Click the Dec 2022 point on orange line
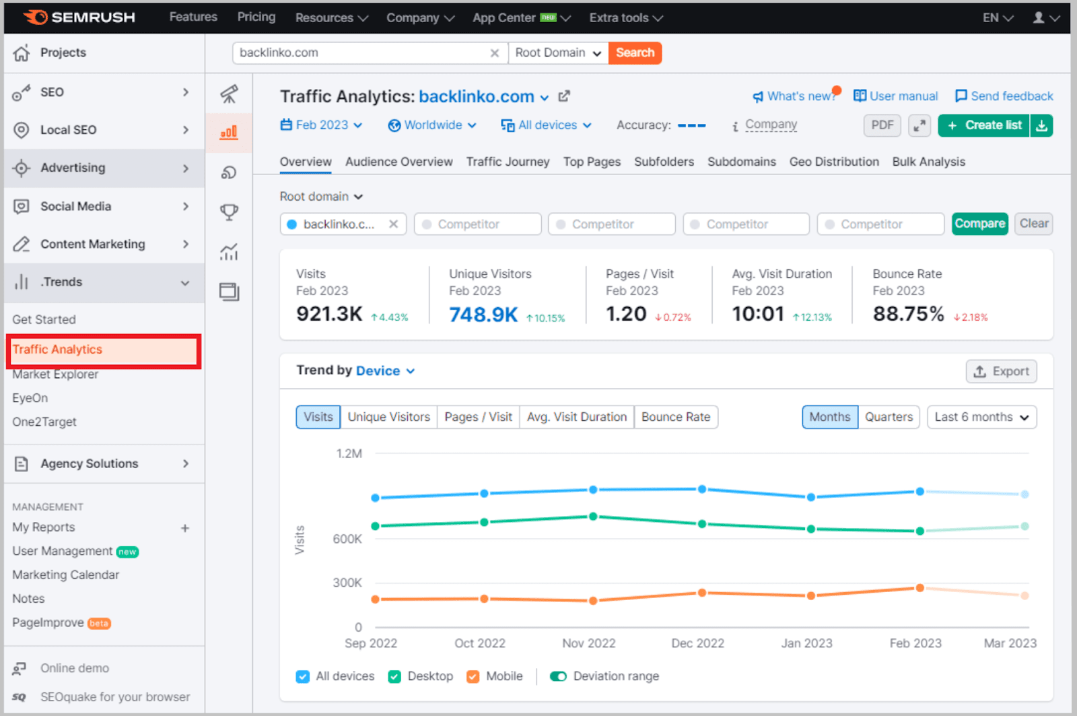This screenshot has height=716, width=1077. 702,593
